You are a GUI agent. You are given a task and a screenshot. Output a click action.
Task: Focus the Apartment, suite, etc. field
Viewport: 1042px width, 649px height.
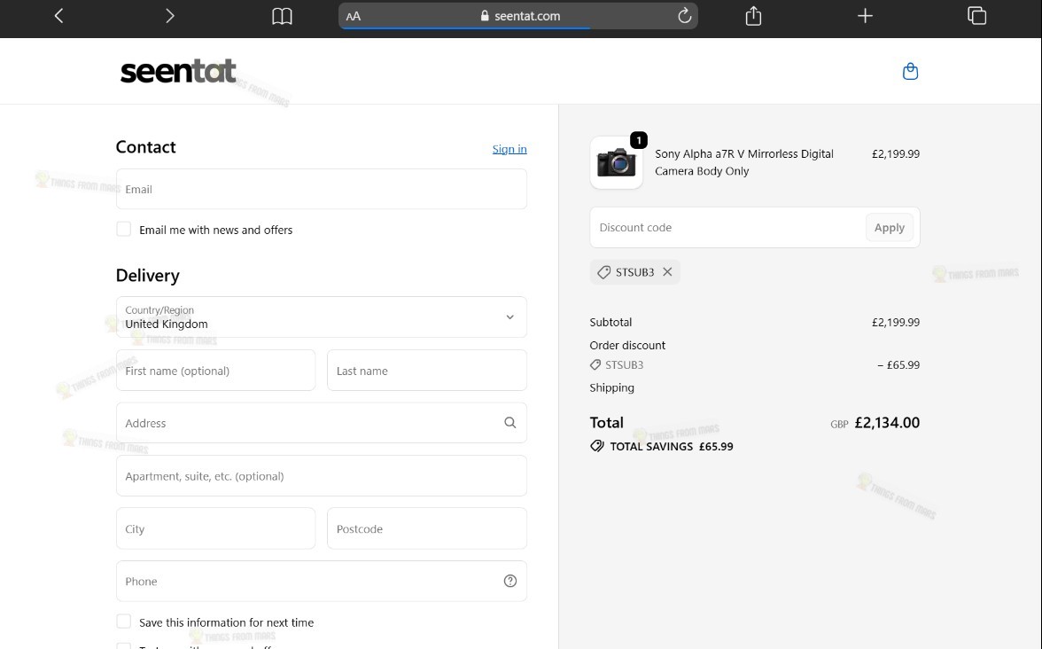point(321,475)
